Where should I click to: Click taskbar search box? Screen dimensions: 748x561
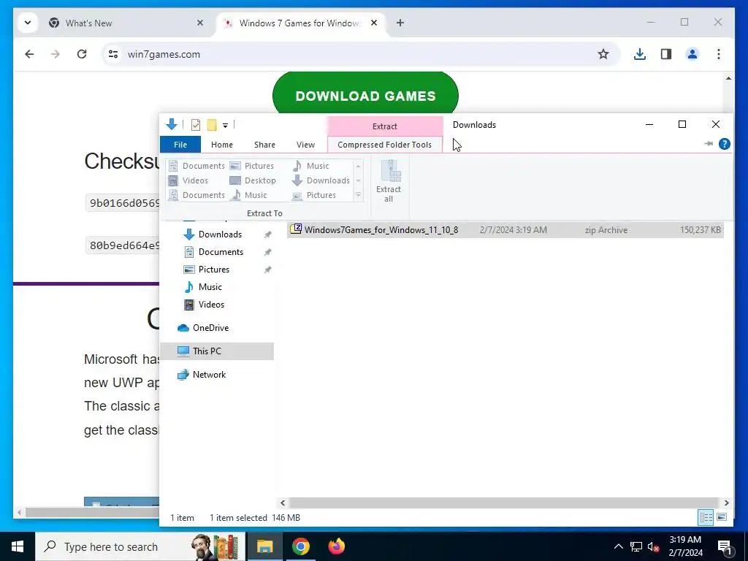tap(141, 546)
